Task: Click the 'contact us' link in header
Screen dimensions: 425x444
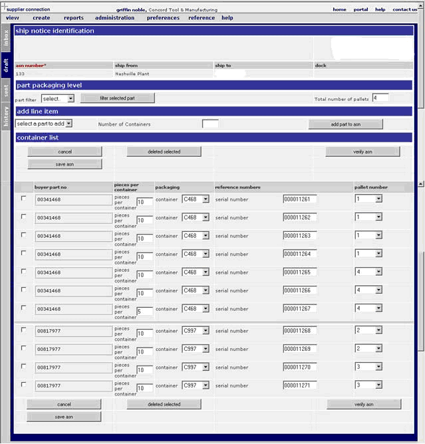Action: [404, 9]
